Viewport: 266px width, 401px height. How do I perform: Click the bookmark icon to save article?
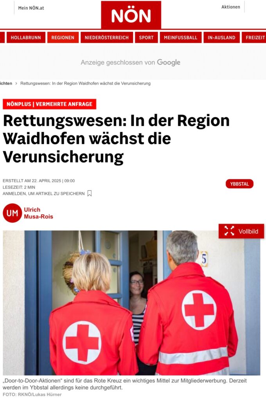pos(90,193)
